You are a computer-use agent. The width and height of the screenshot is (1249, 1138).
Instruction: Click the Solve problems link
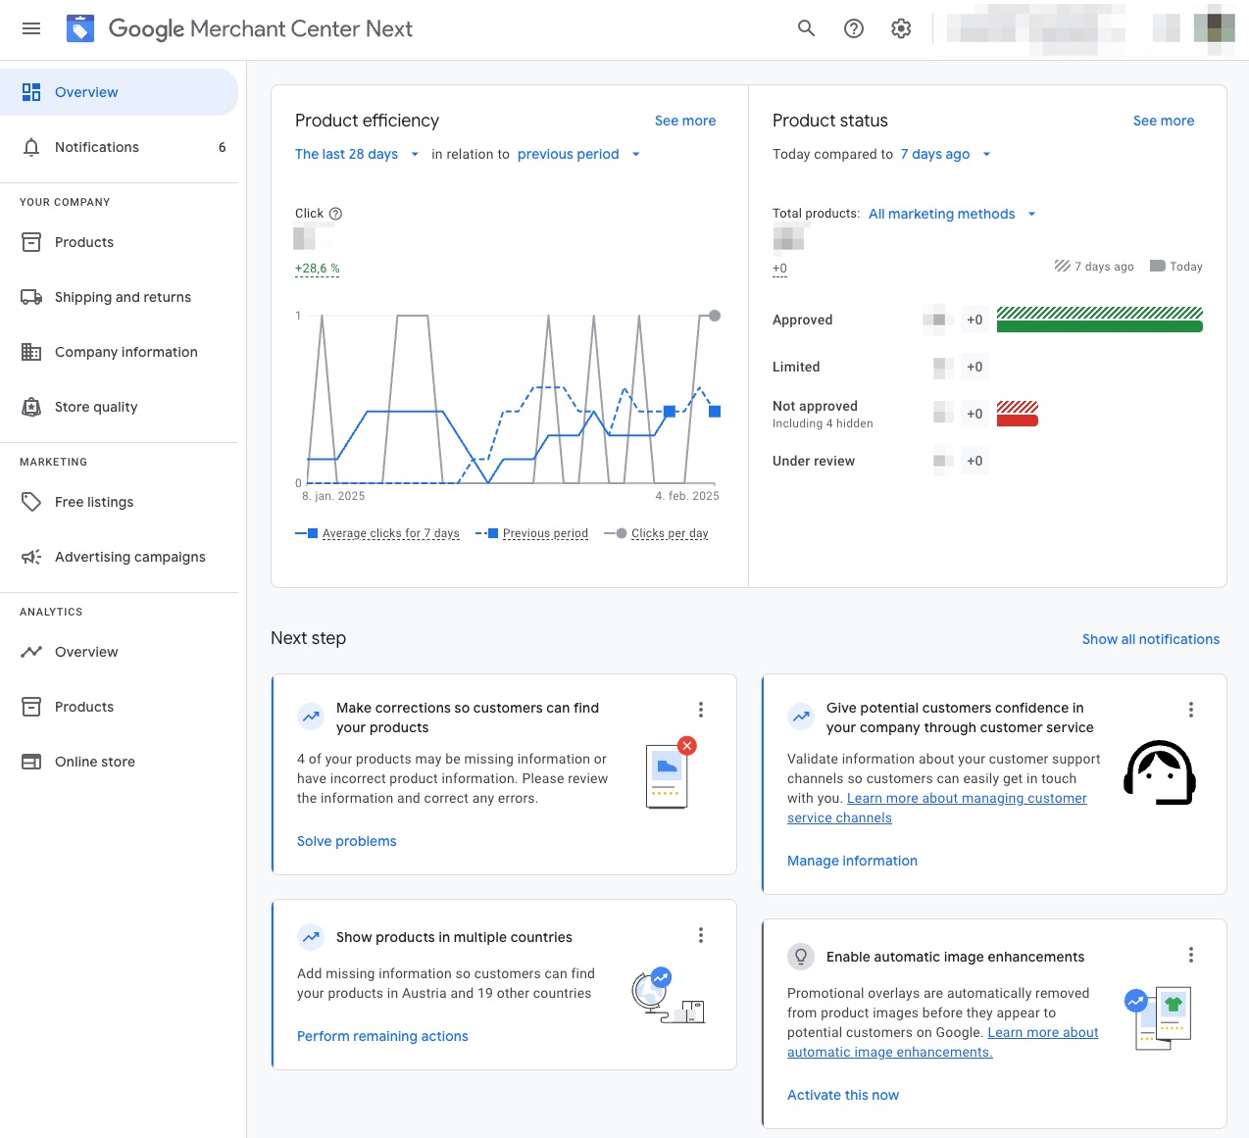coord(347,841)
